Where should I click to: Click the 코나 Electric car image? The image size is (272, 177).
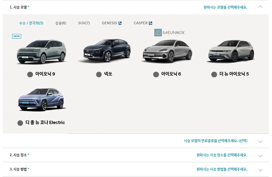[42, 99]
